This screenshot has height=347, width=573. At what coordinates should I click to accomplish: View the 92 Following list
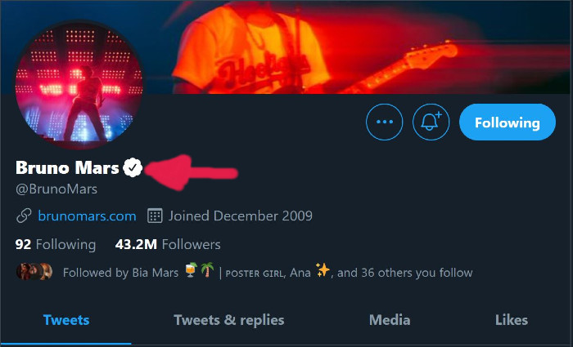point(56,244)
